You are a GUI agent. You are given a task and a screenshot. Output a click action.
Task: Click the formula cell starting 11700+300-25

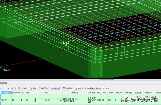(75, 100)
